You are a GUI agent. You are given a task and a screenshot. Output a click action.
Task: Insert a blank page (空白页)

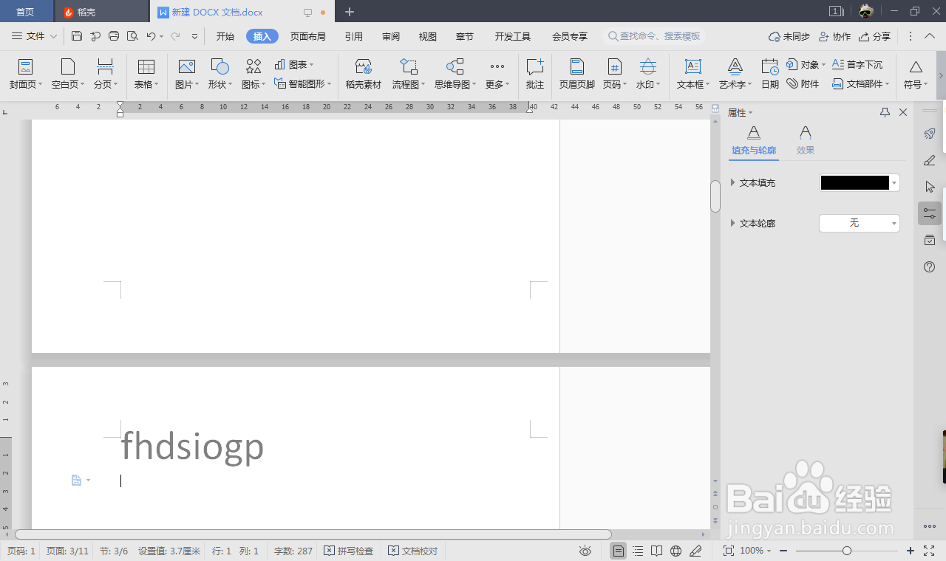pyautogui.click(x=68, y=75)
